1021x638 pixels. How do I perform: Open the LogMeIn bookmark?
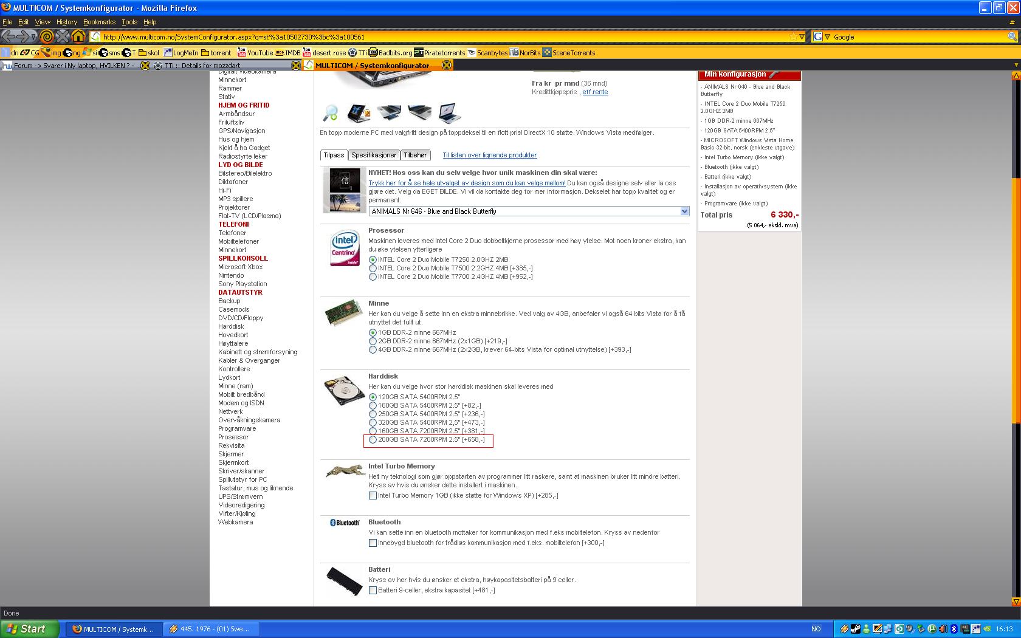click(x=181, y=53)
